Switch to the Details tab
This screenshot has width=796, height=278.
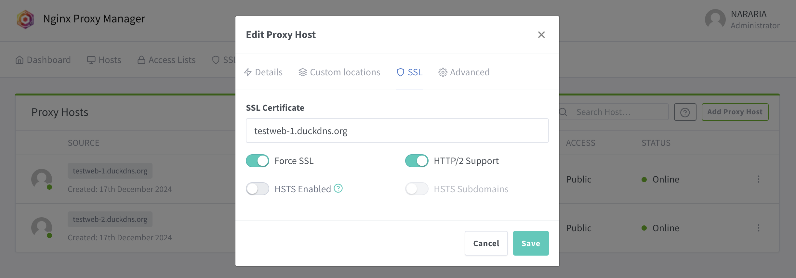[263, 72]
